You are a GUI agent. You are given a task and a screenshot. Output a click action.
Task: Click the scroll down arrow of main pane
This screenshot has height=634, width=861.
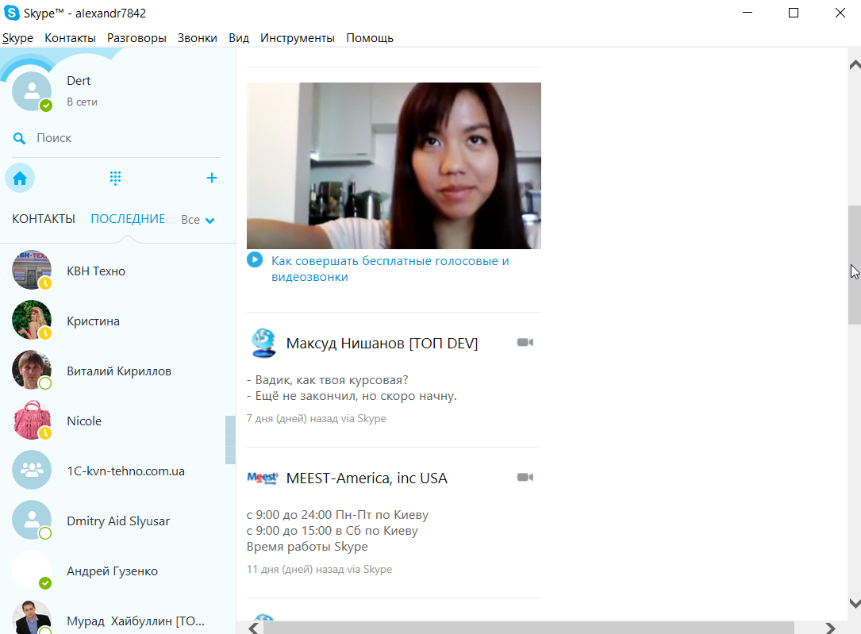pyautogui.click(x=855, y=603)
